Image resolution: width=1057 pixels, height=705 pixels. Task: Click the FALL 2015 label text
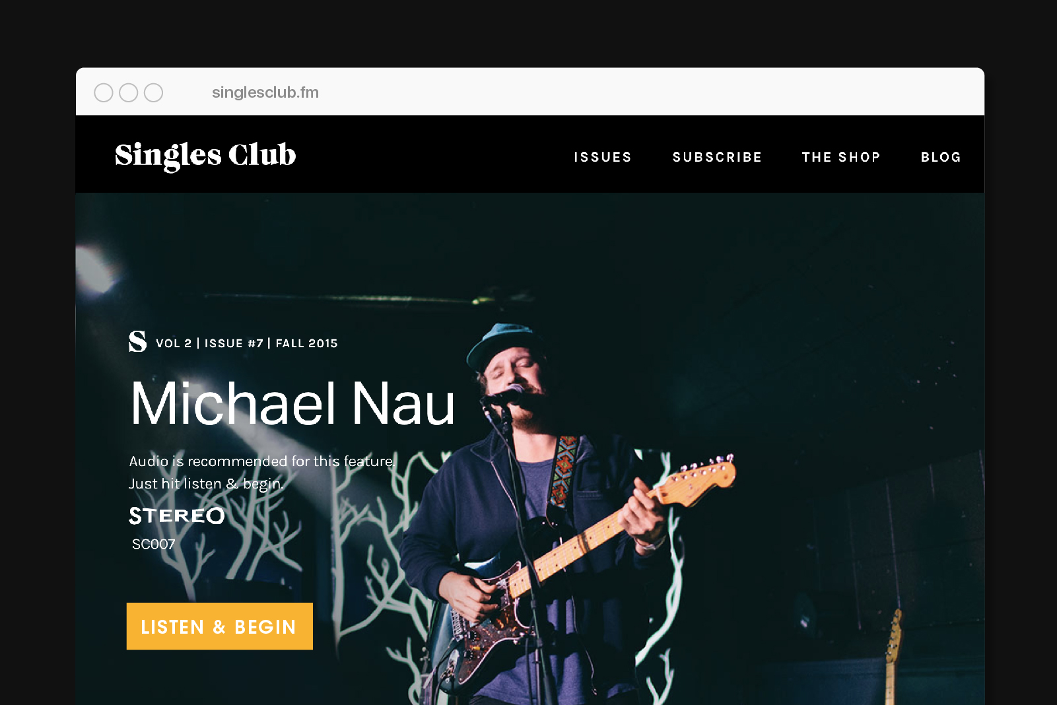(306, 343)
